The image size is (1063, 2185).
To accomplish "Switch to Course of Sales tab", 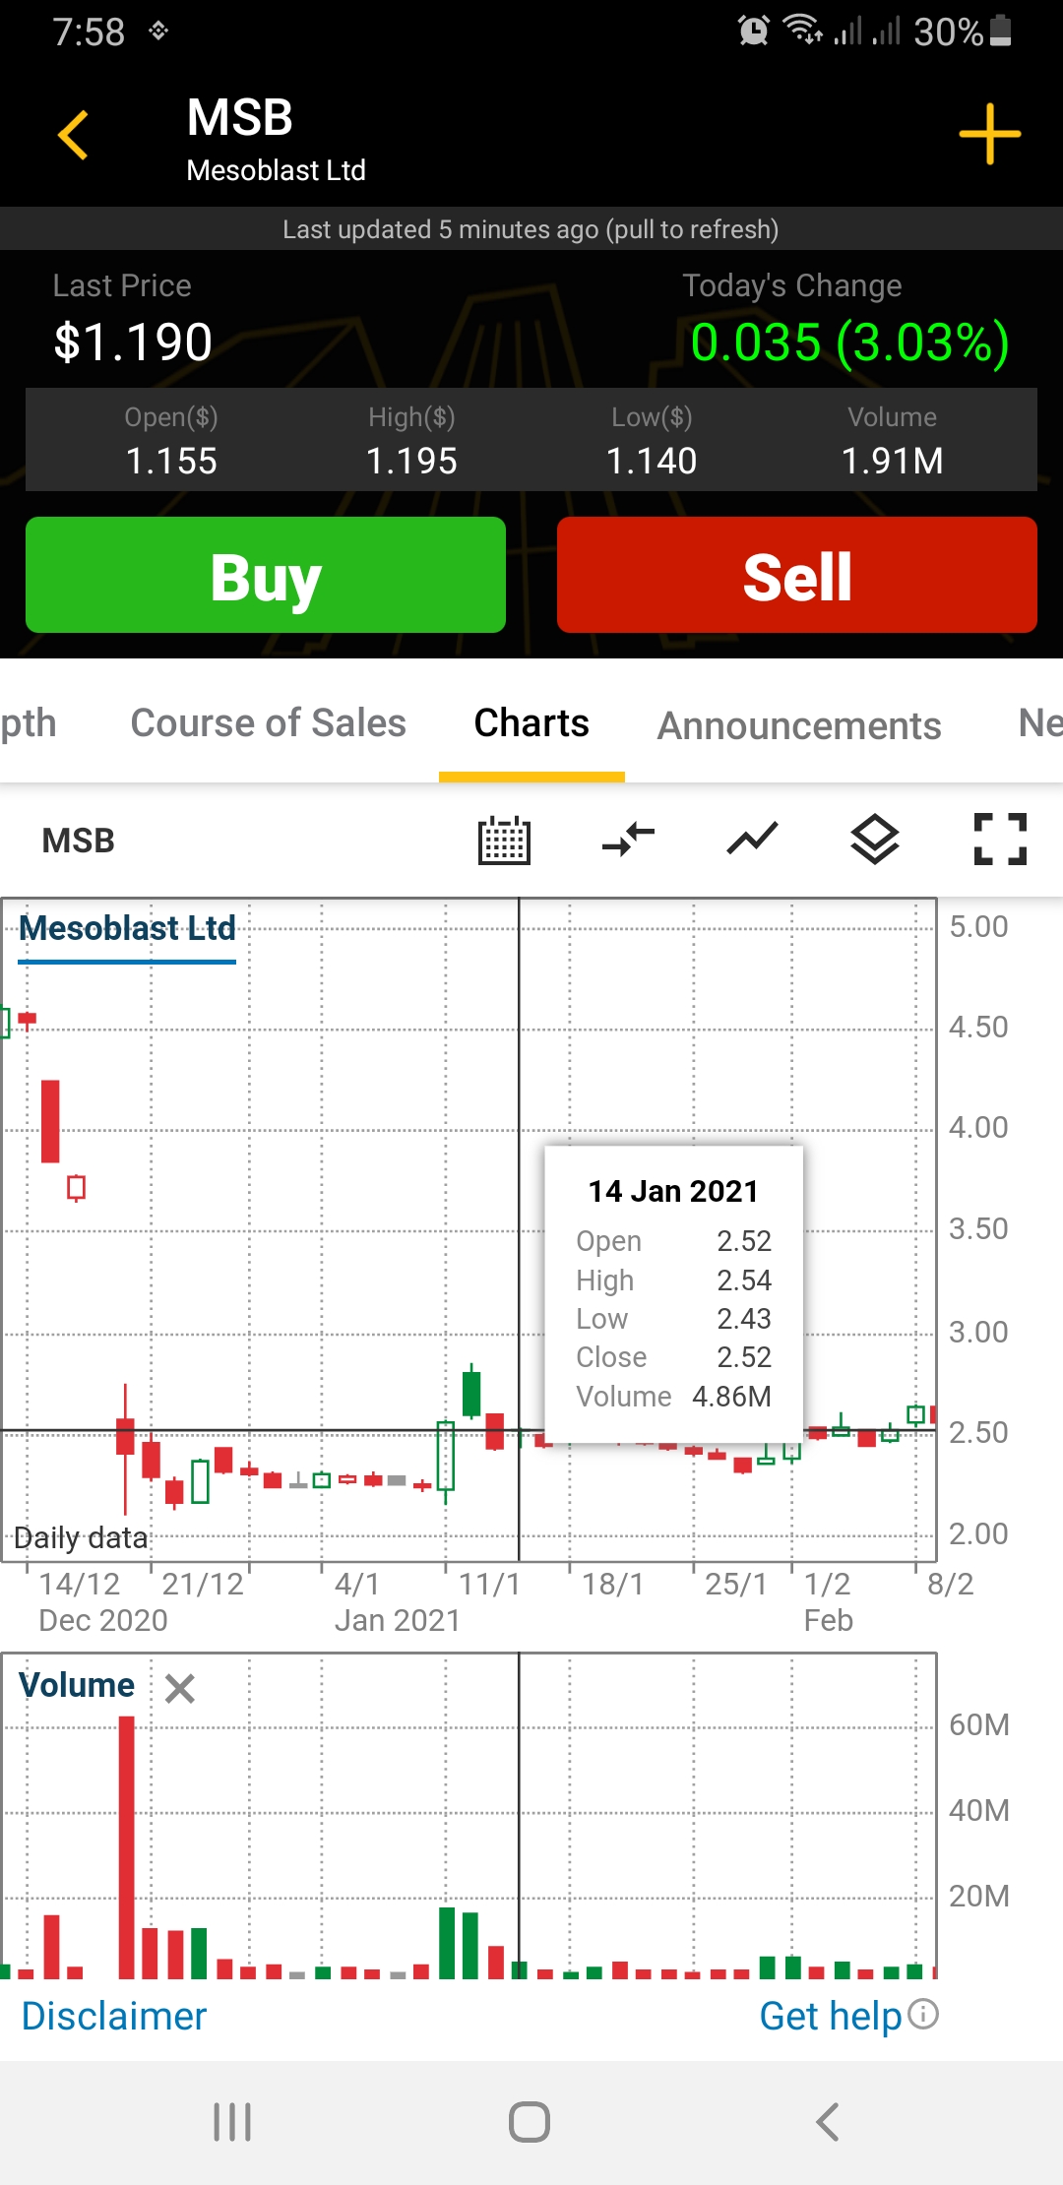I will point(268,723).
